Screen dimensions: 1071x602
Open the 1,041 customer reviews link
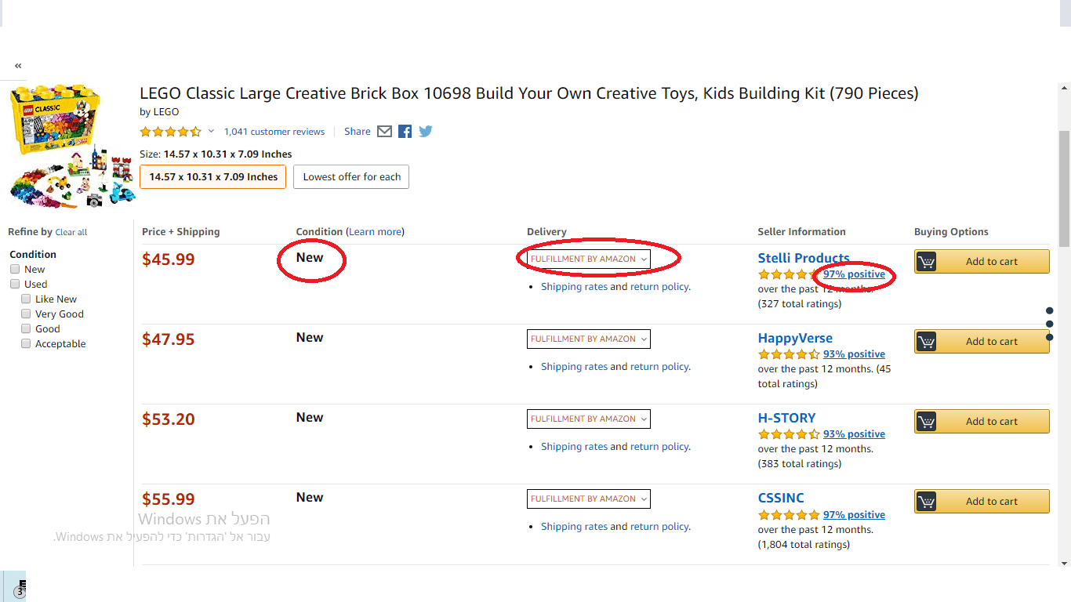point(274,132)
